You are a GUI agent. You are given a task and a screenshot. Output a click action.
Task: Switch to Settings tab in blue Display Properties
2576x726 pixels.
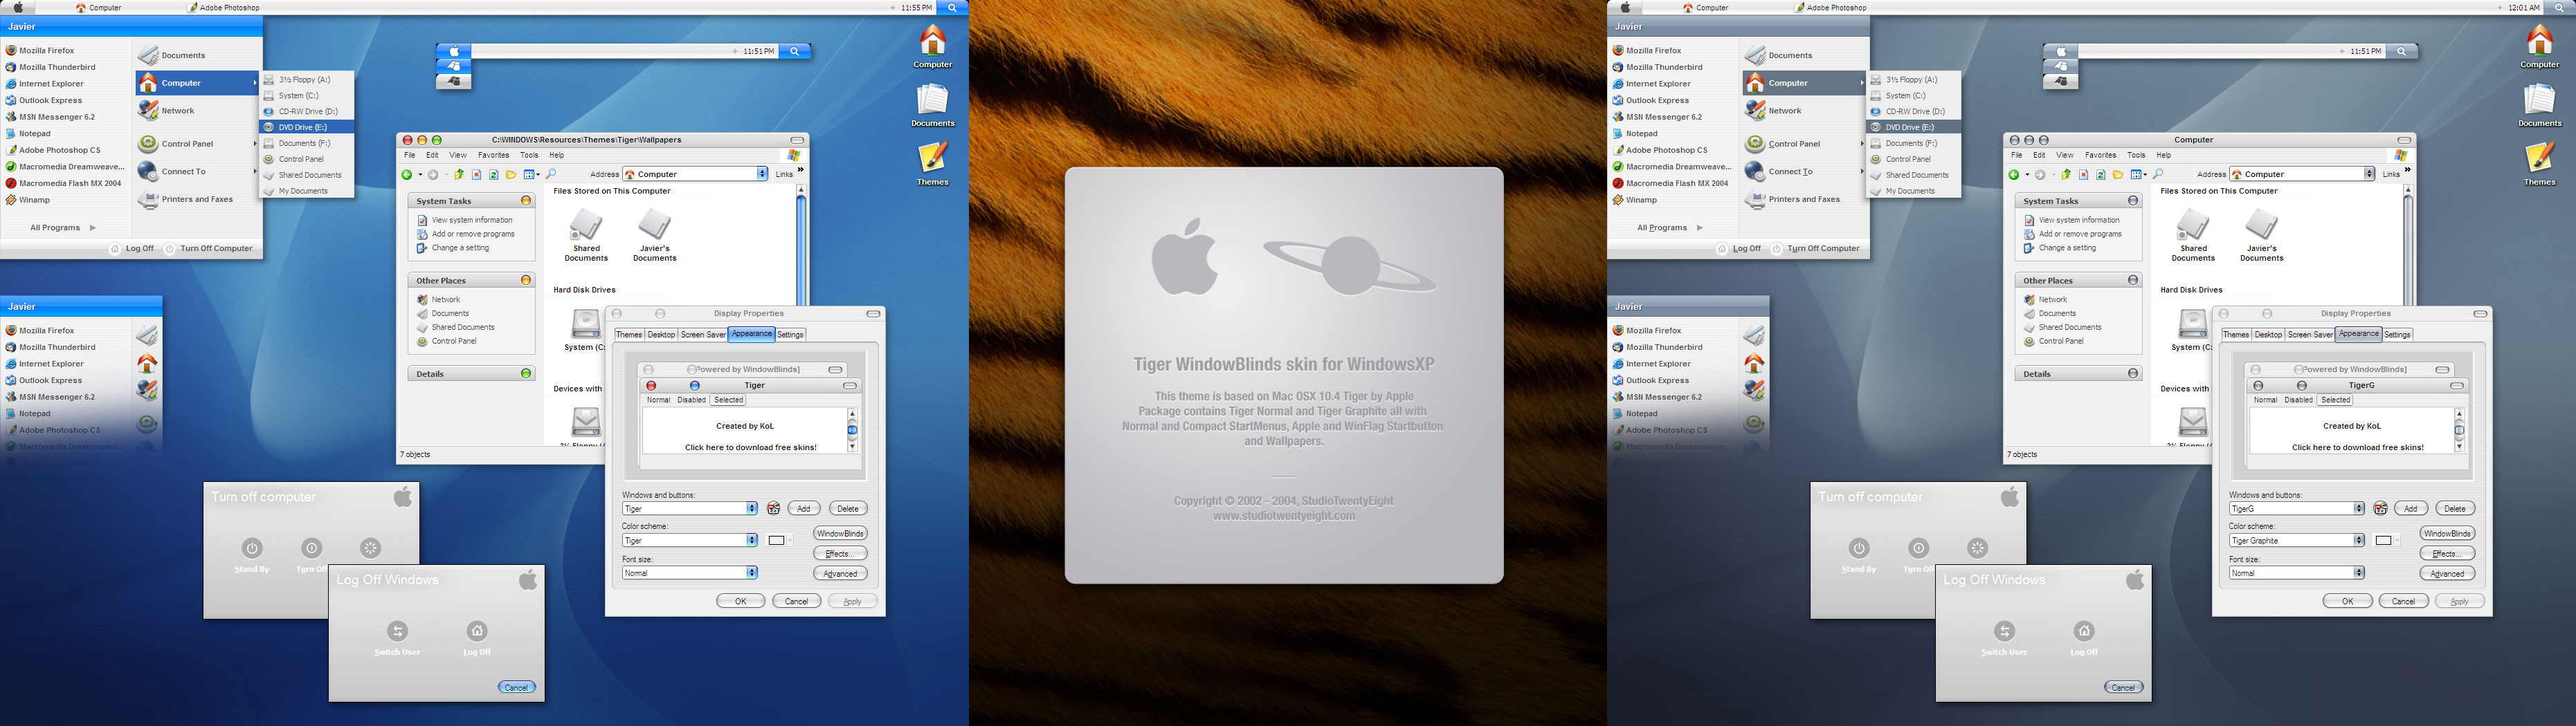(x=790, y=335)
